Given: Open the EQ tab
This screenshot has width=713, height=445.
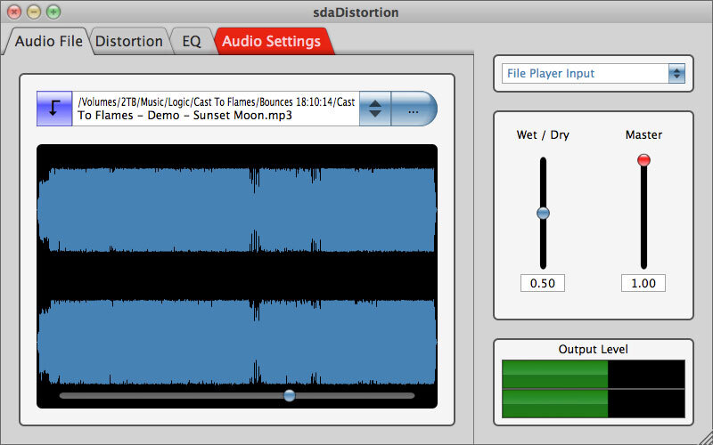Looking at the screenshot, I should [192, 41].
